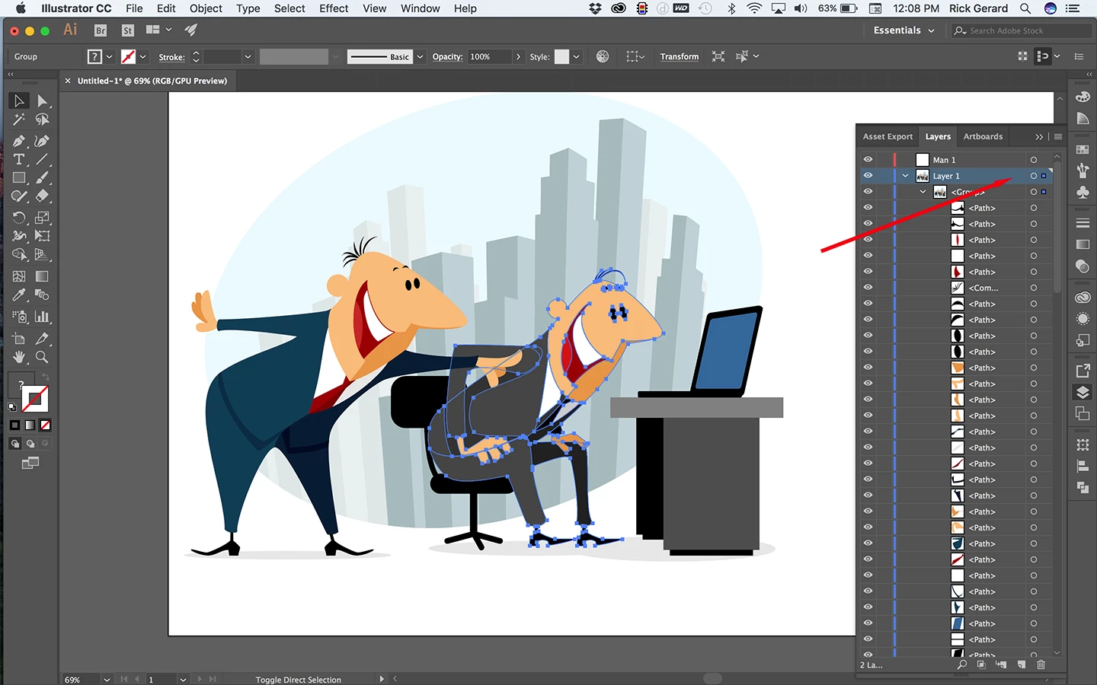Open the zoom level dropdown at 69%
The image size is (1097, 685).
107,679
